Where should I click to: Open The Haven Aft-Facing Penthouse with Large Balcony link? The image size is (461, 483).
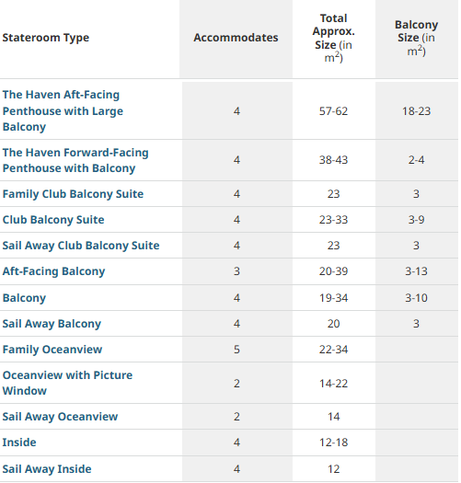(x=63, y=111)
